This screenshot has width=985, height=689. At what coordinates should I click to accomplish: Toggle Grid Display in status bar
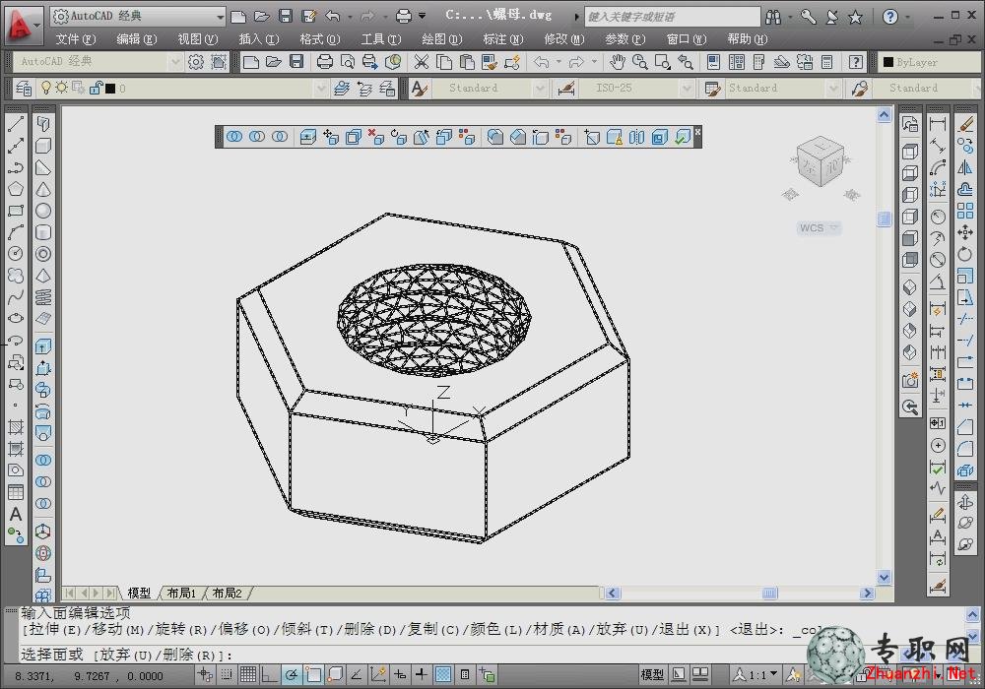[x=248, y=674]
